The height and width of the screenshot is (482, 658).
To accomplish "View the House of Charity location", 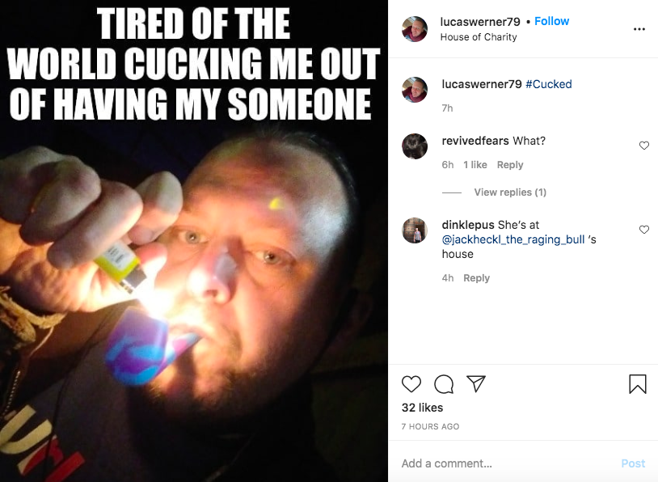I will tap(479, 37).
